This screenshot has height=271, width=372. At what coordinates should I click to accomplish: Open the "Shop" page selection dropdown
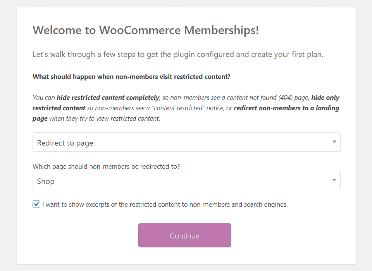186,180
